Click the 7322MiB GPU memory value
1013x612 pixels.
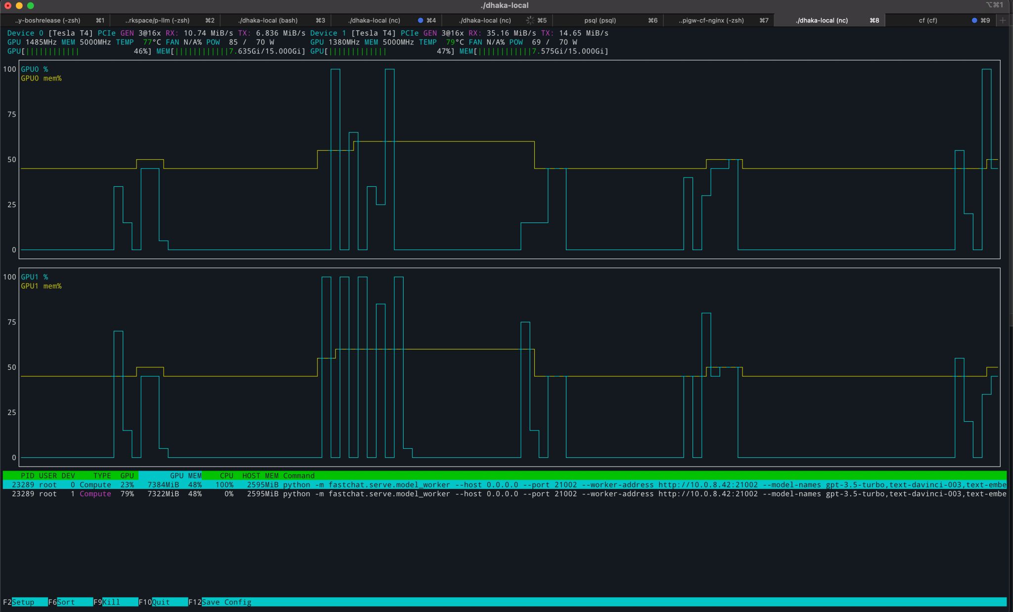pyautogui.click(x=163, y=494)
